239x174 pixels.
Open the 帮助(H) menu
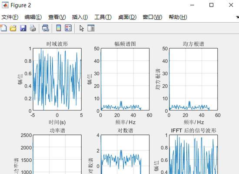(x=178, y=17)
